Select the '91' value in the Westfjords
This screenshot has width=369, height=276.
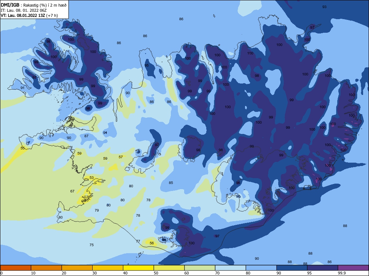click(23, 88)
